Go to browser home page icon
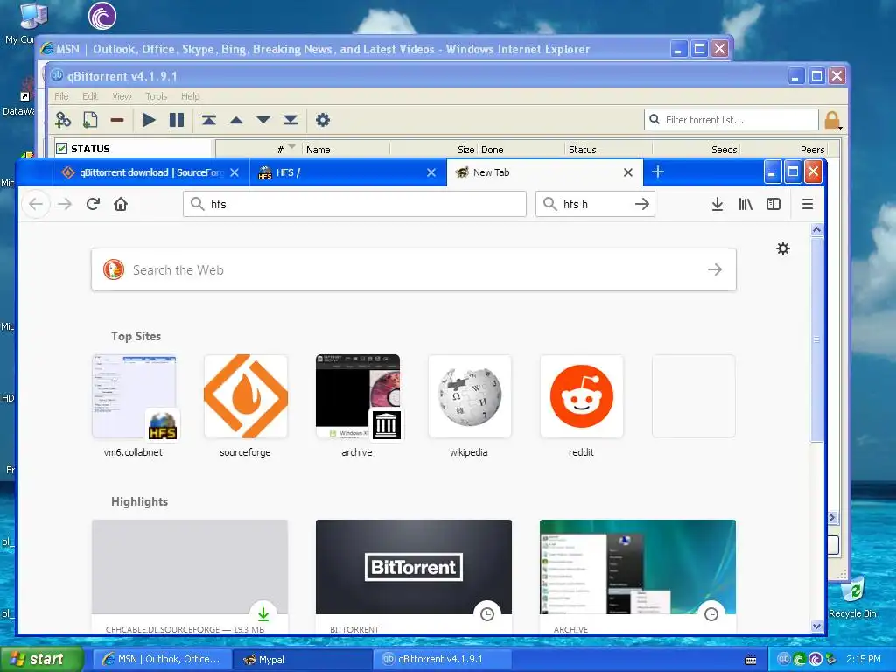 [121, 203]
